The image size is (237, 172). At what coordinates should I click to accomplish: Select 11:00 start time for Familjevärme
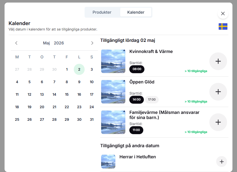pyautogui.click(x=136, y=130)
